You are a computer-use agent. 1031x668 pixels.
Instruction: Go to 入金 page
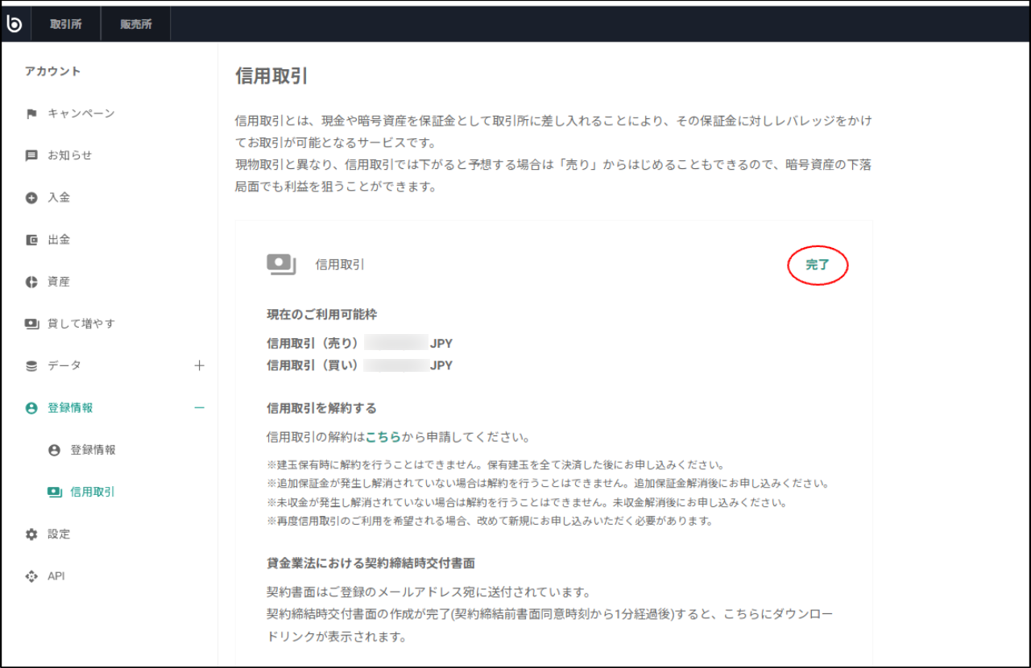pyautogui.click(x=59, y=197)
